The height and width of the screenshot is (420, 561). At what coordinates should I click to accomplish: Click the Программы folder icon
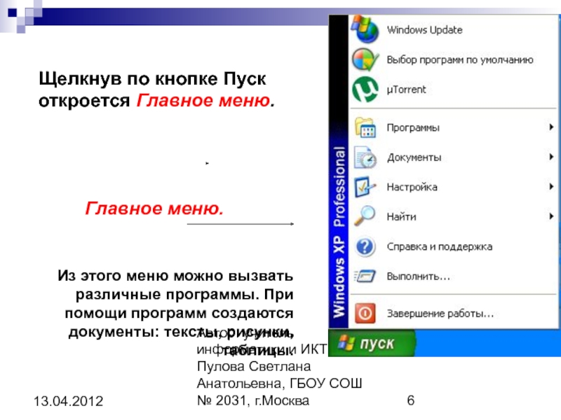click(365, 127)
